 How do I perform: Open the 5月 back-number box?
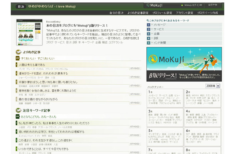coord(165,137)
